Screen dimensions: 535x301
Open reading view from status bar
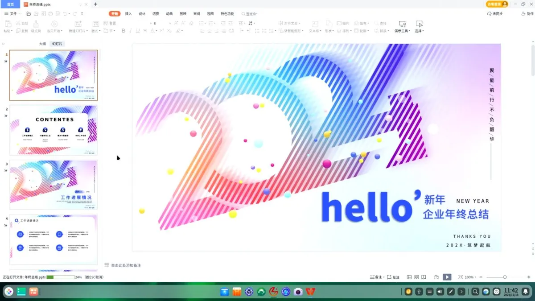coord(424,277)
